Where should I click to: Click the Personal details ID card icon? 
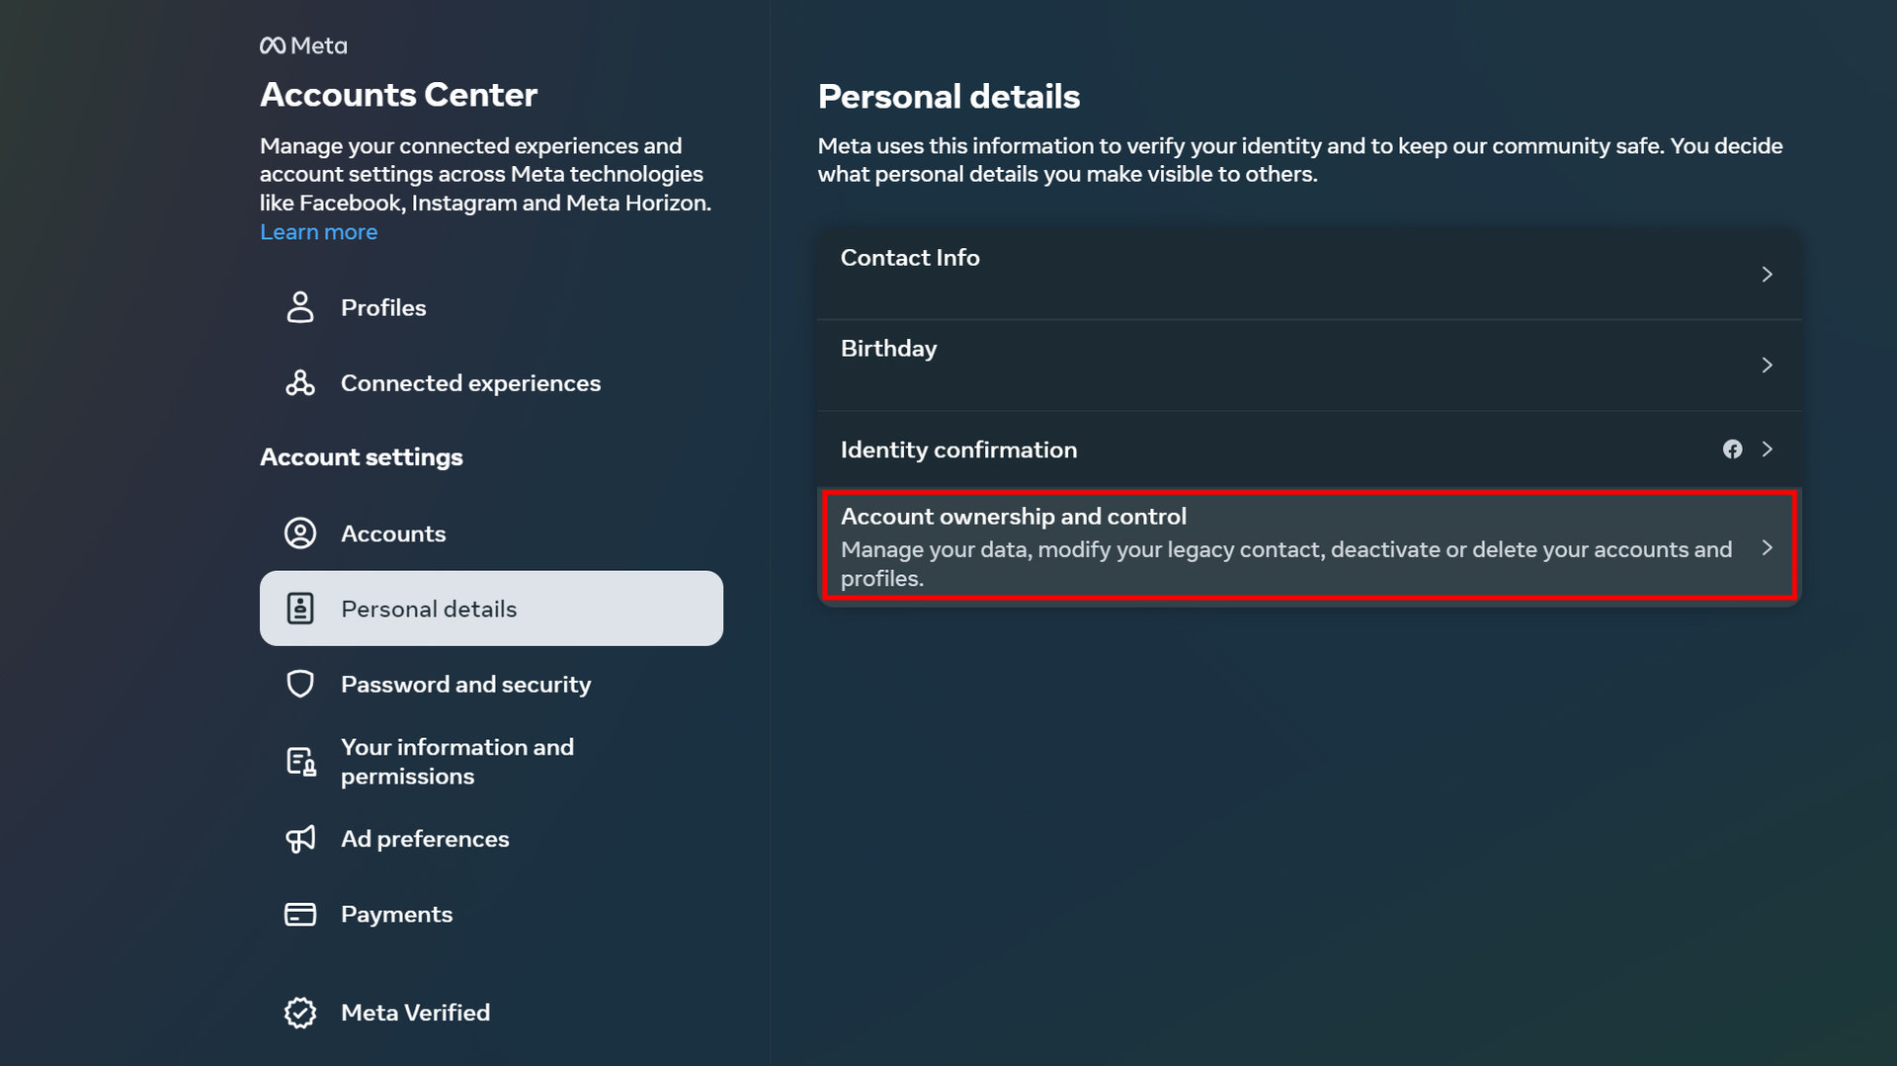pos(300,609)
